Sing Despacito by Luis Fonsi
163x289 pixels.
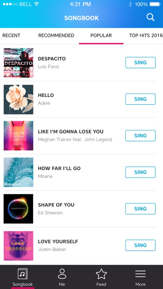click(x=140, y=63)
